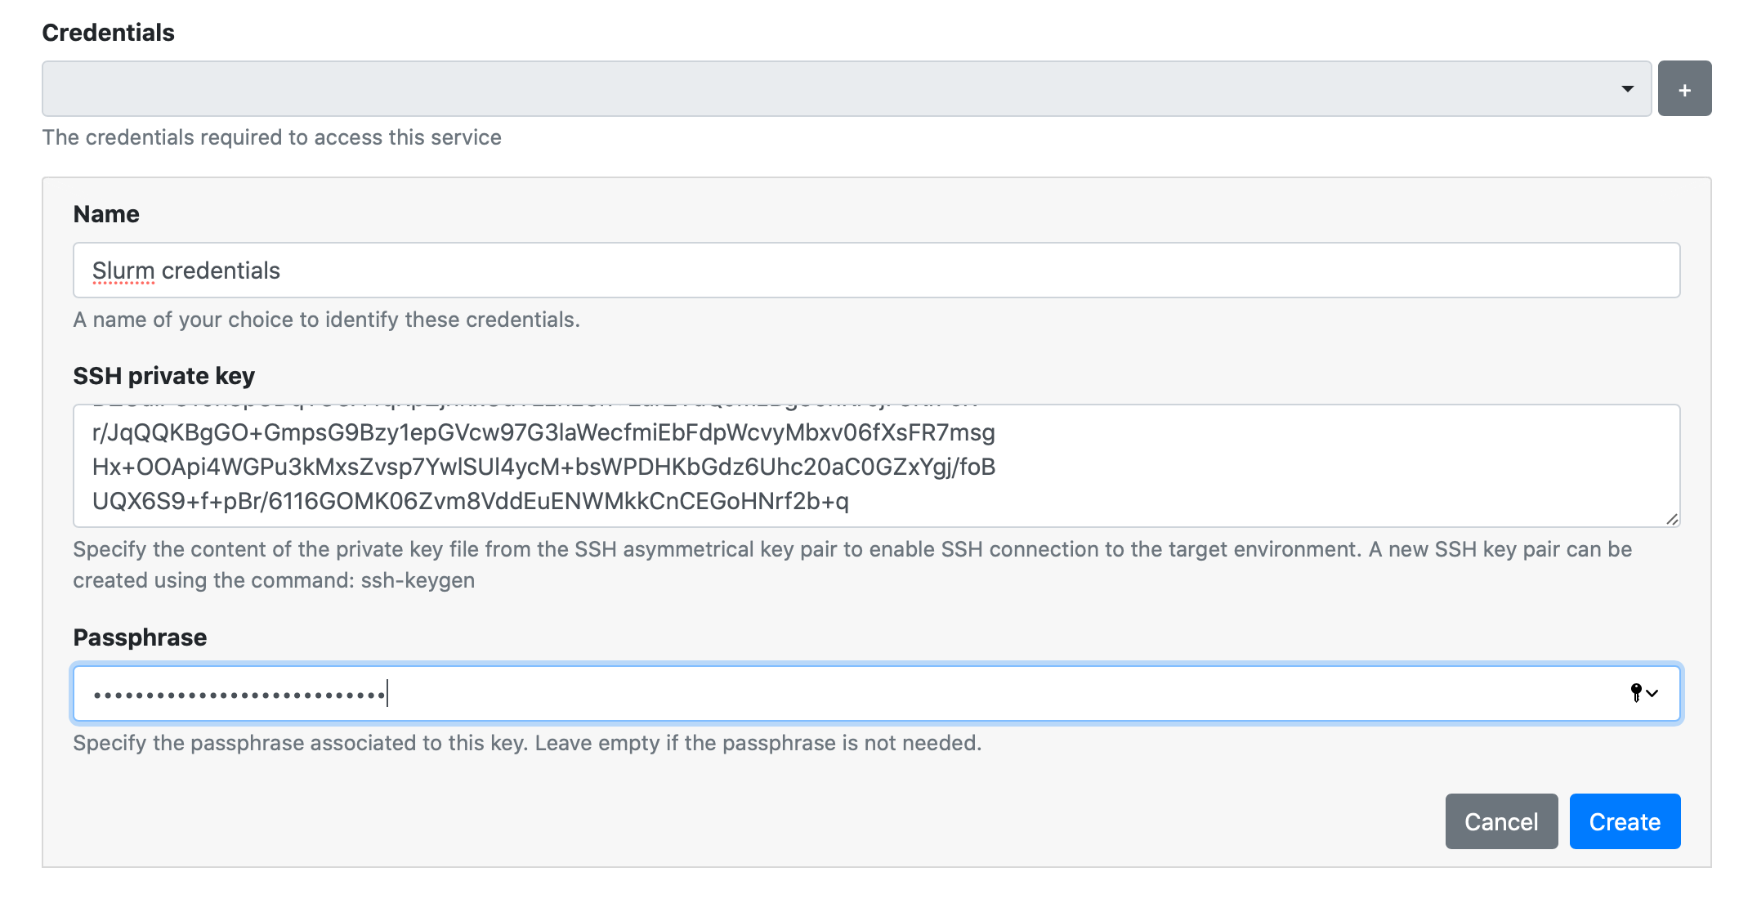Click the plus button to add credentials

(1684, 89)
